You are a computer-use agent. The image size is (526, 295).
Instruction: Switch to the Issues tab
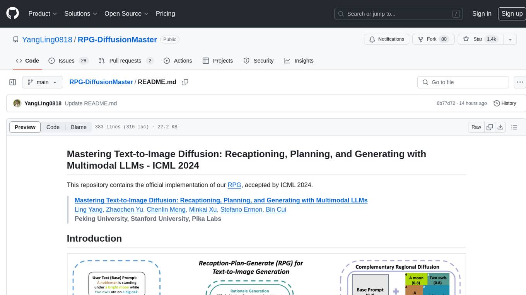point(68,61)
